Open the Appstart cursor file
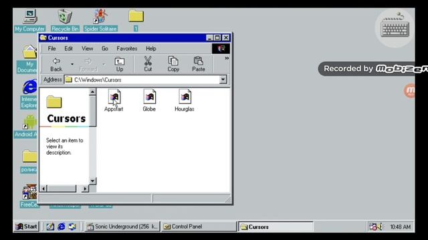 [114, 100]
